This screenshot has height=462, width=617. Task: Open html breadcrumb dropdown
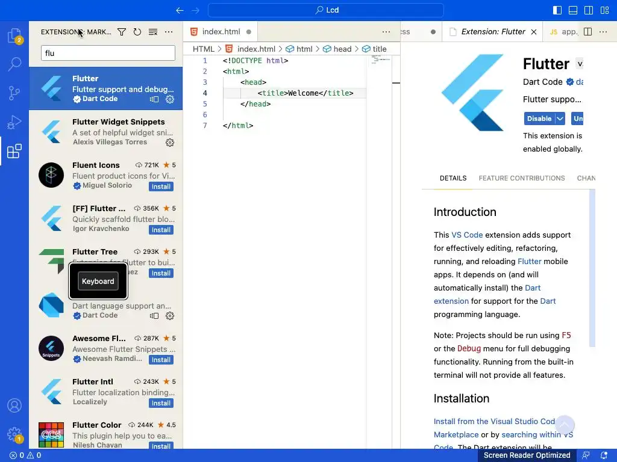pos(299,49)
